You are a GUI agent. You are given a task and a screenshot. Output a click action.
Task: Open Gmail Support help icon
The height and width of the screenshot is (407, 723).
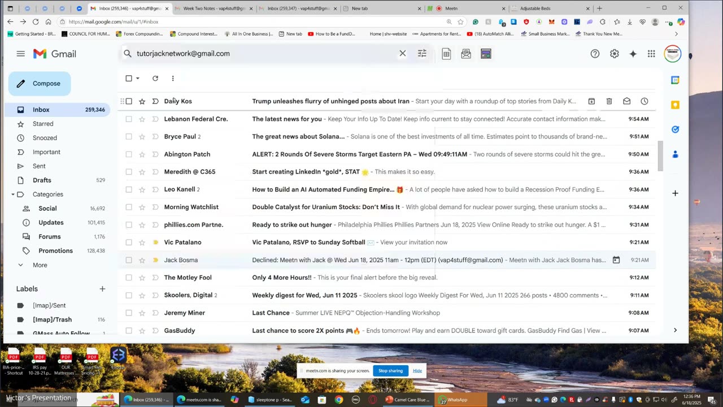pyautogui.click(x=595, y=54)
